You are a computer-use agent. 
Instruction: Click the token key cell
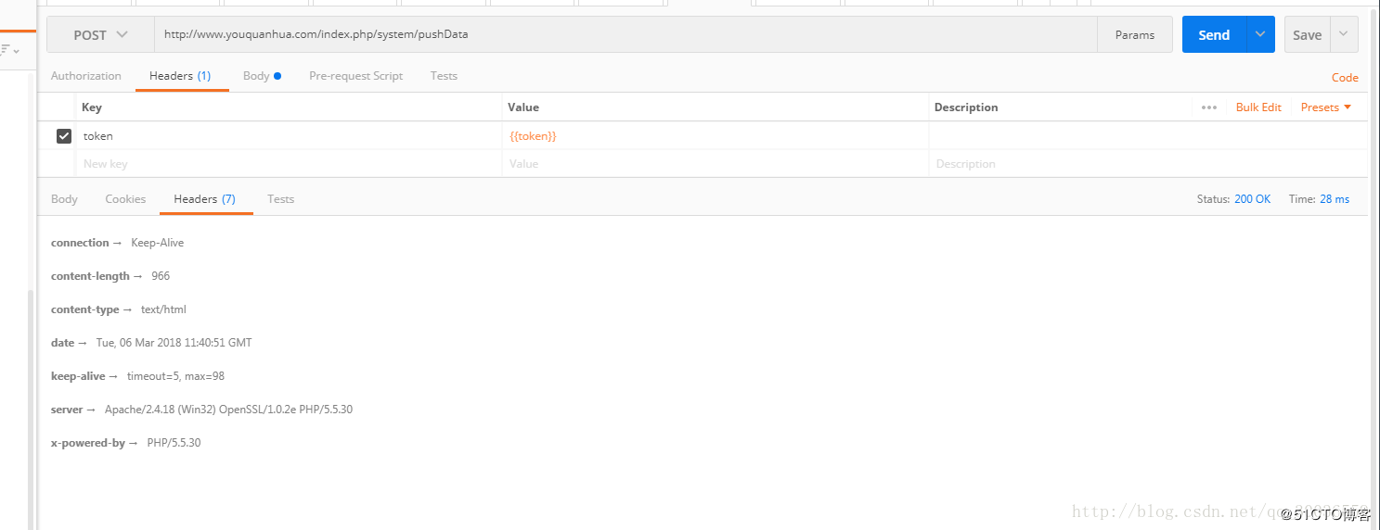[289, 136]
